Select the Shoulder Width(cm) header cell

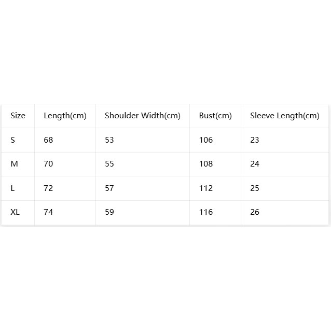(143, 116)
